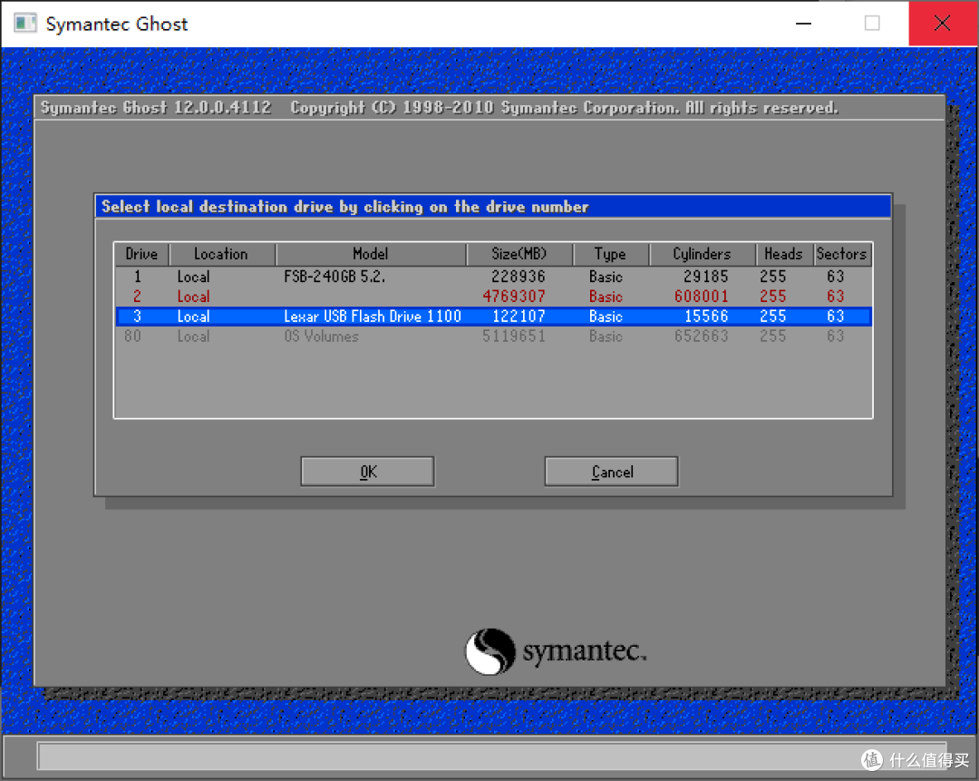
Task: Select the greyed OS Volumes row
Action: click(x=493, y=337)
